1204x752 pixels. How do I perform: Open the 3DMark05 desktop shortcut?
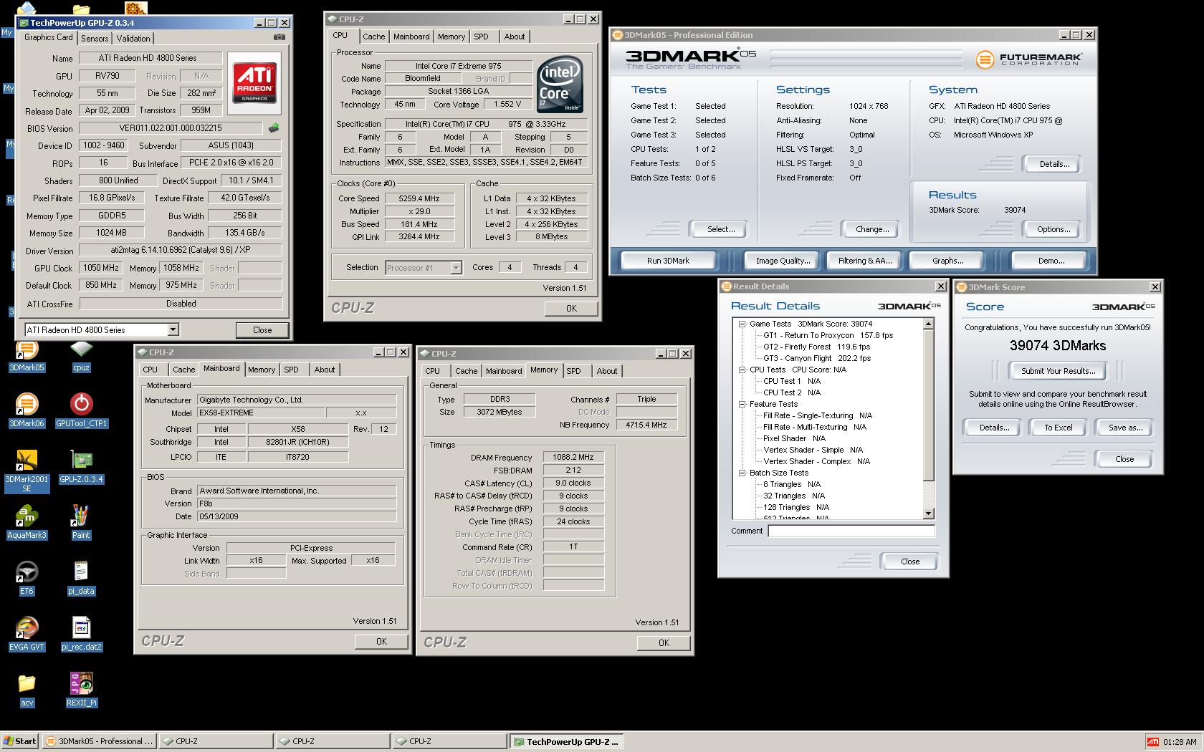click(x=27, y=356)
